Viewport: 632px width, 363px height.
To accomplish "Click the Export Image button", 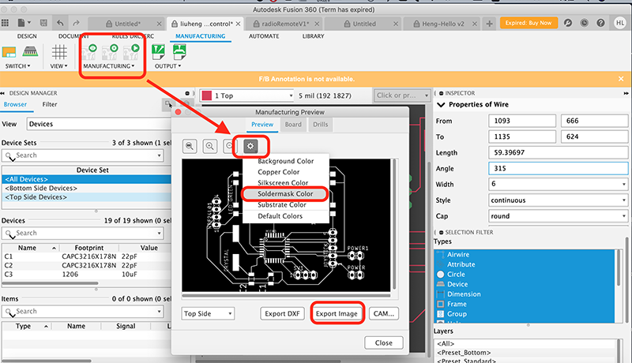I will coord(337,313).
